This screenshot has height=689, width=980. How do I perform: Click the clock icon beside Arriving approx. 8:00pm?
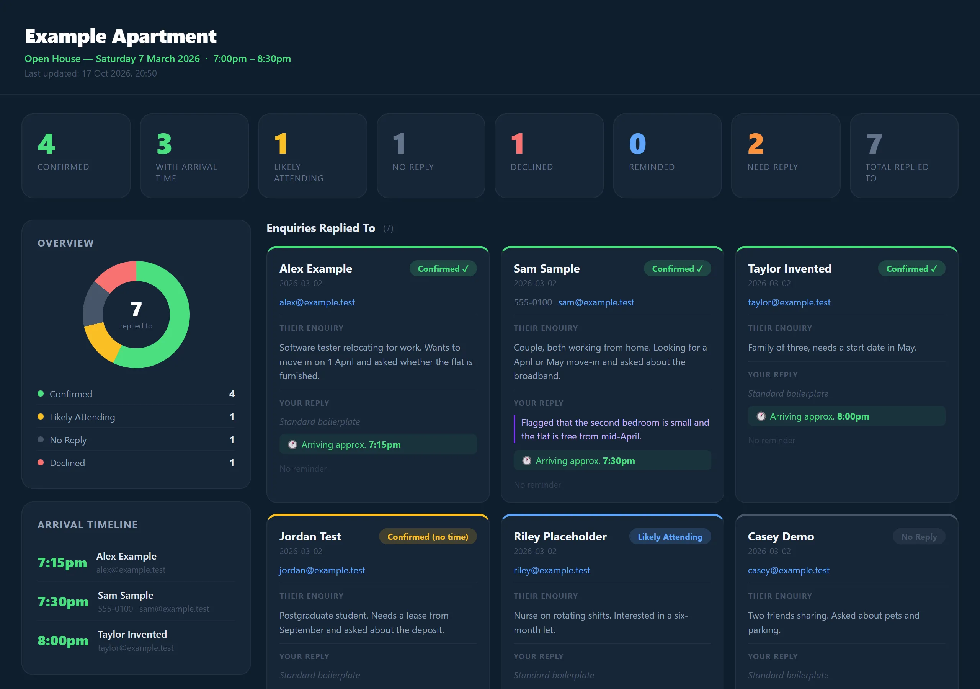pos(761,416)
